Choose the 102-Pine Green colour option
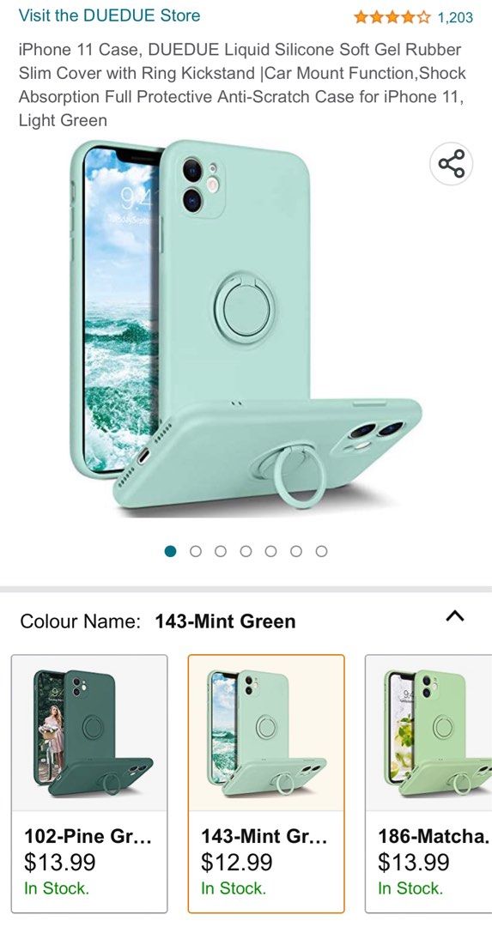The image size is (492, 927). click(89, 784)
